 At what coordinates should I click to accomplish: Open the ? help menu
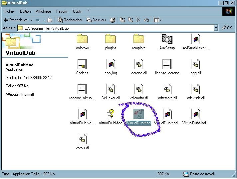click(88, 11)
